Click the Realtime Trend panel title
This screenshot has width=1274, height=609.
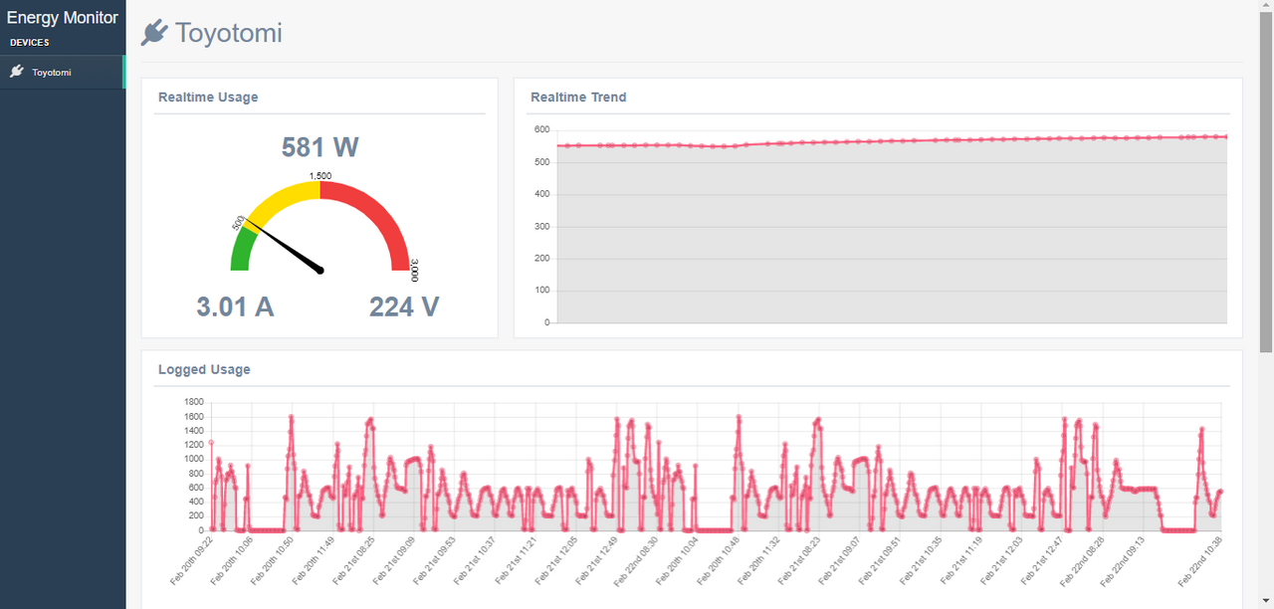pos(578,98)
